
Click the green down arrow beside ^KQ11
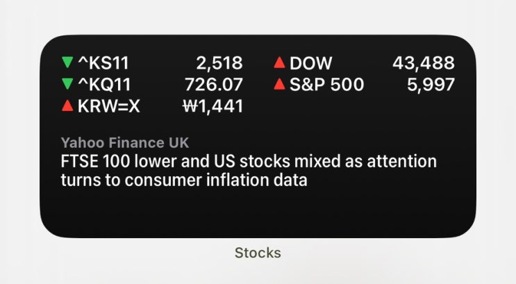(x=67, y=85)
